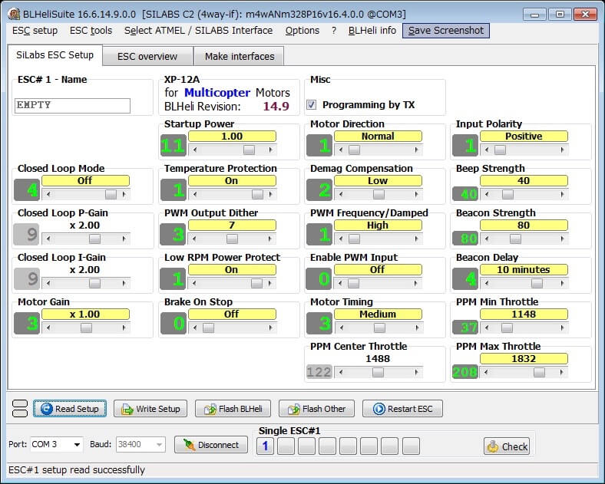Click the Save Screenshot button

point(445,31)
